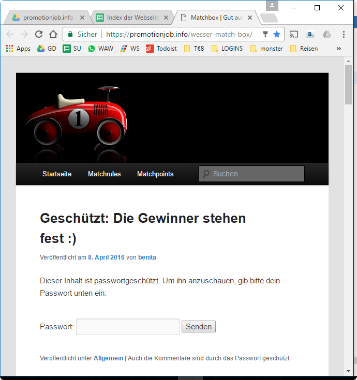Switch to the Index der Webseite tab
This screenshot has height=380, width=357.
click(132, 18)
